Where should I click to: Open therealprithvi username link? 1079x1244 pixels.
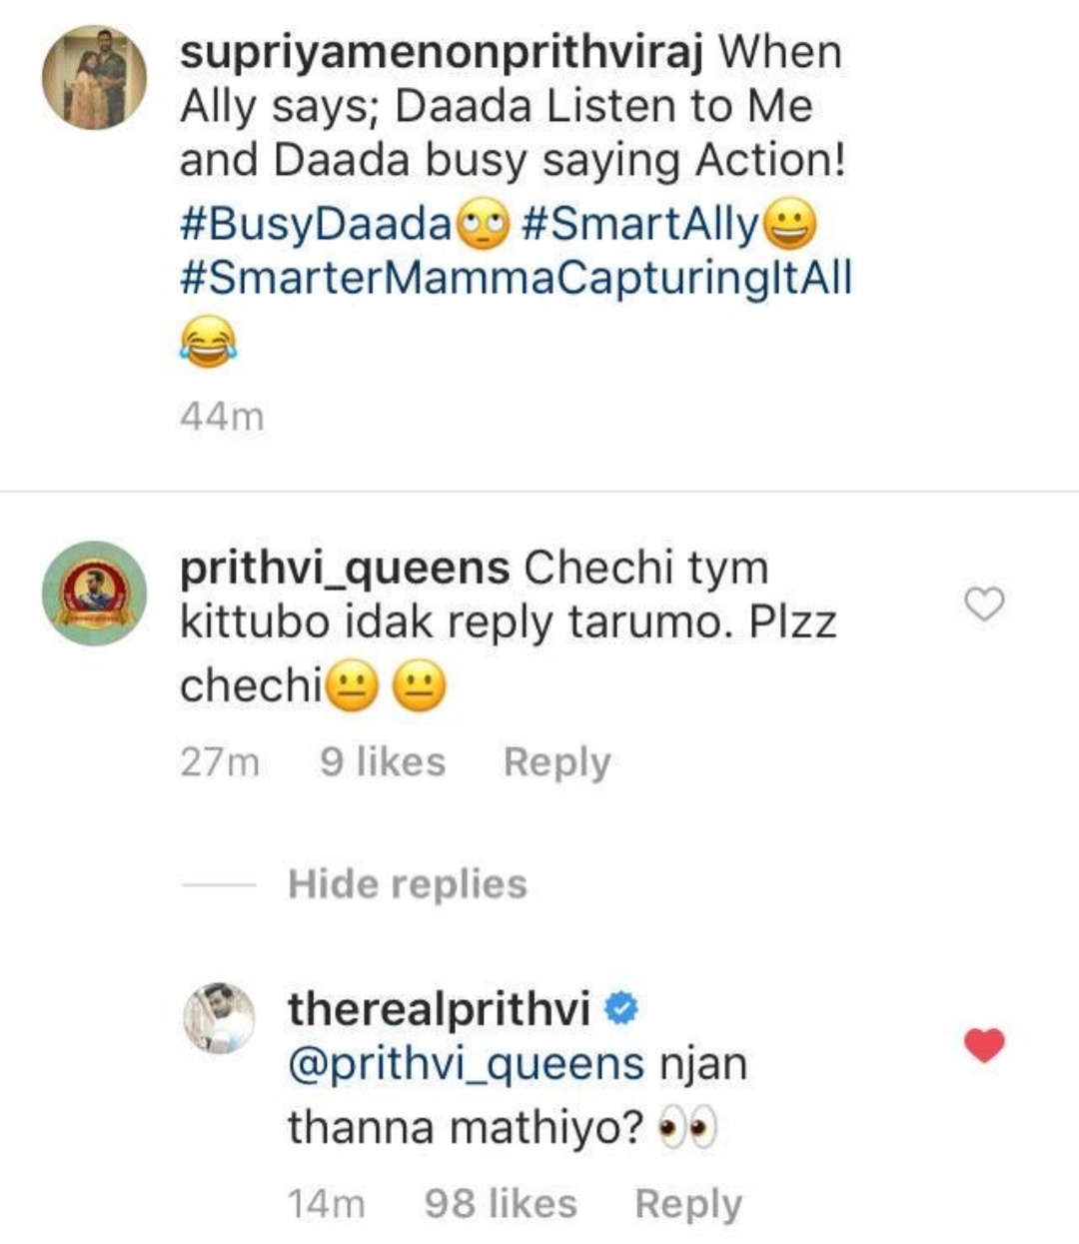click(x=440, y=1009)
